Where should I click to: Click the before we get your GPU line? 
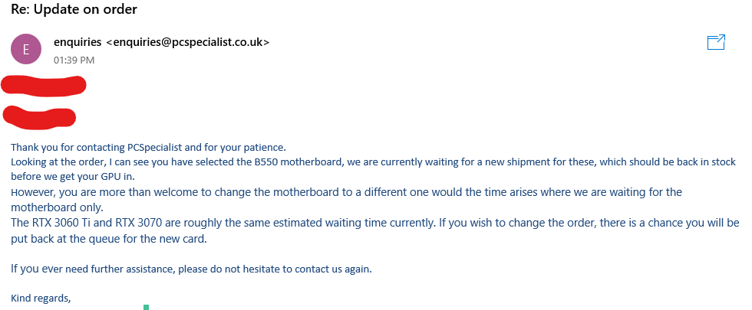pyautogui.click(x=73, y=177)
